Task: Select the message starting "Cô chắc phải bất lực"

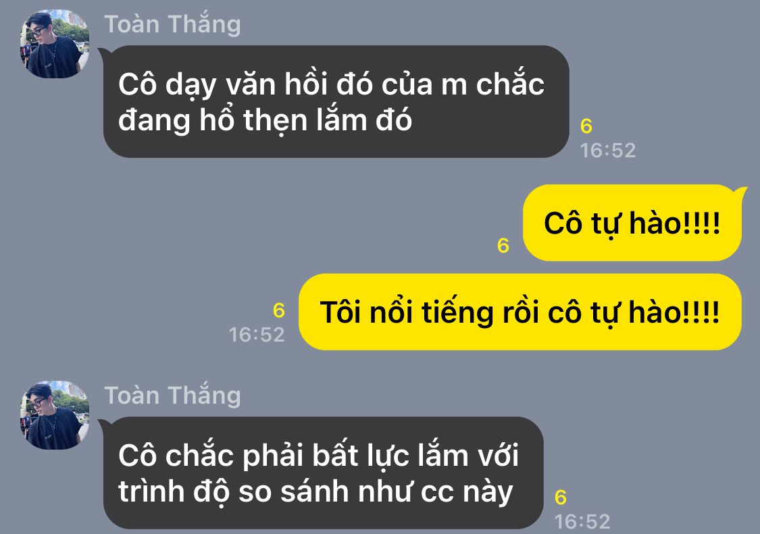Action: click(x=323, y=473)
